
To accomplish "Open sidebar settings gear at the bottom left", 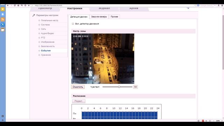I will click(3, 120).
